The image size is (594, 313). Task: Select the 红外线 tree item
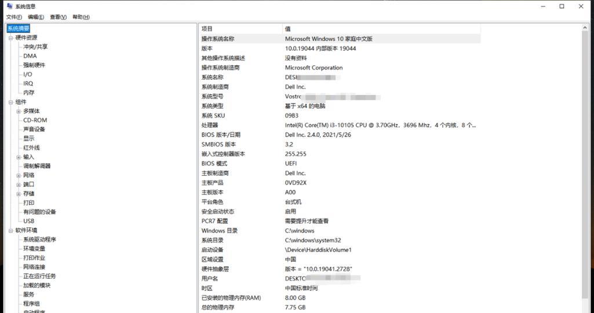coord(31,148)
